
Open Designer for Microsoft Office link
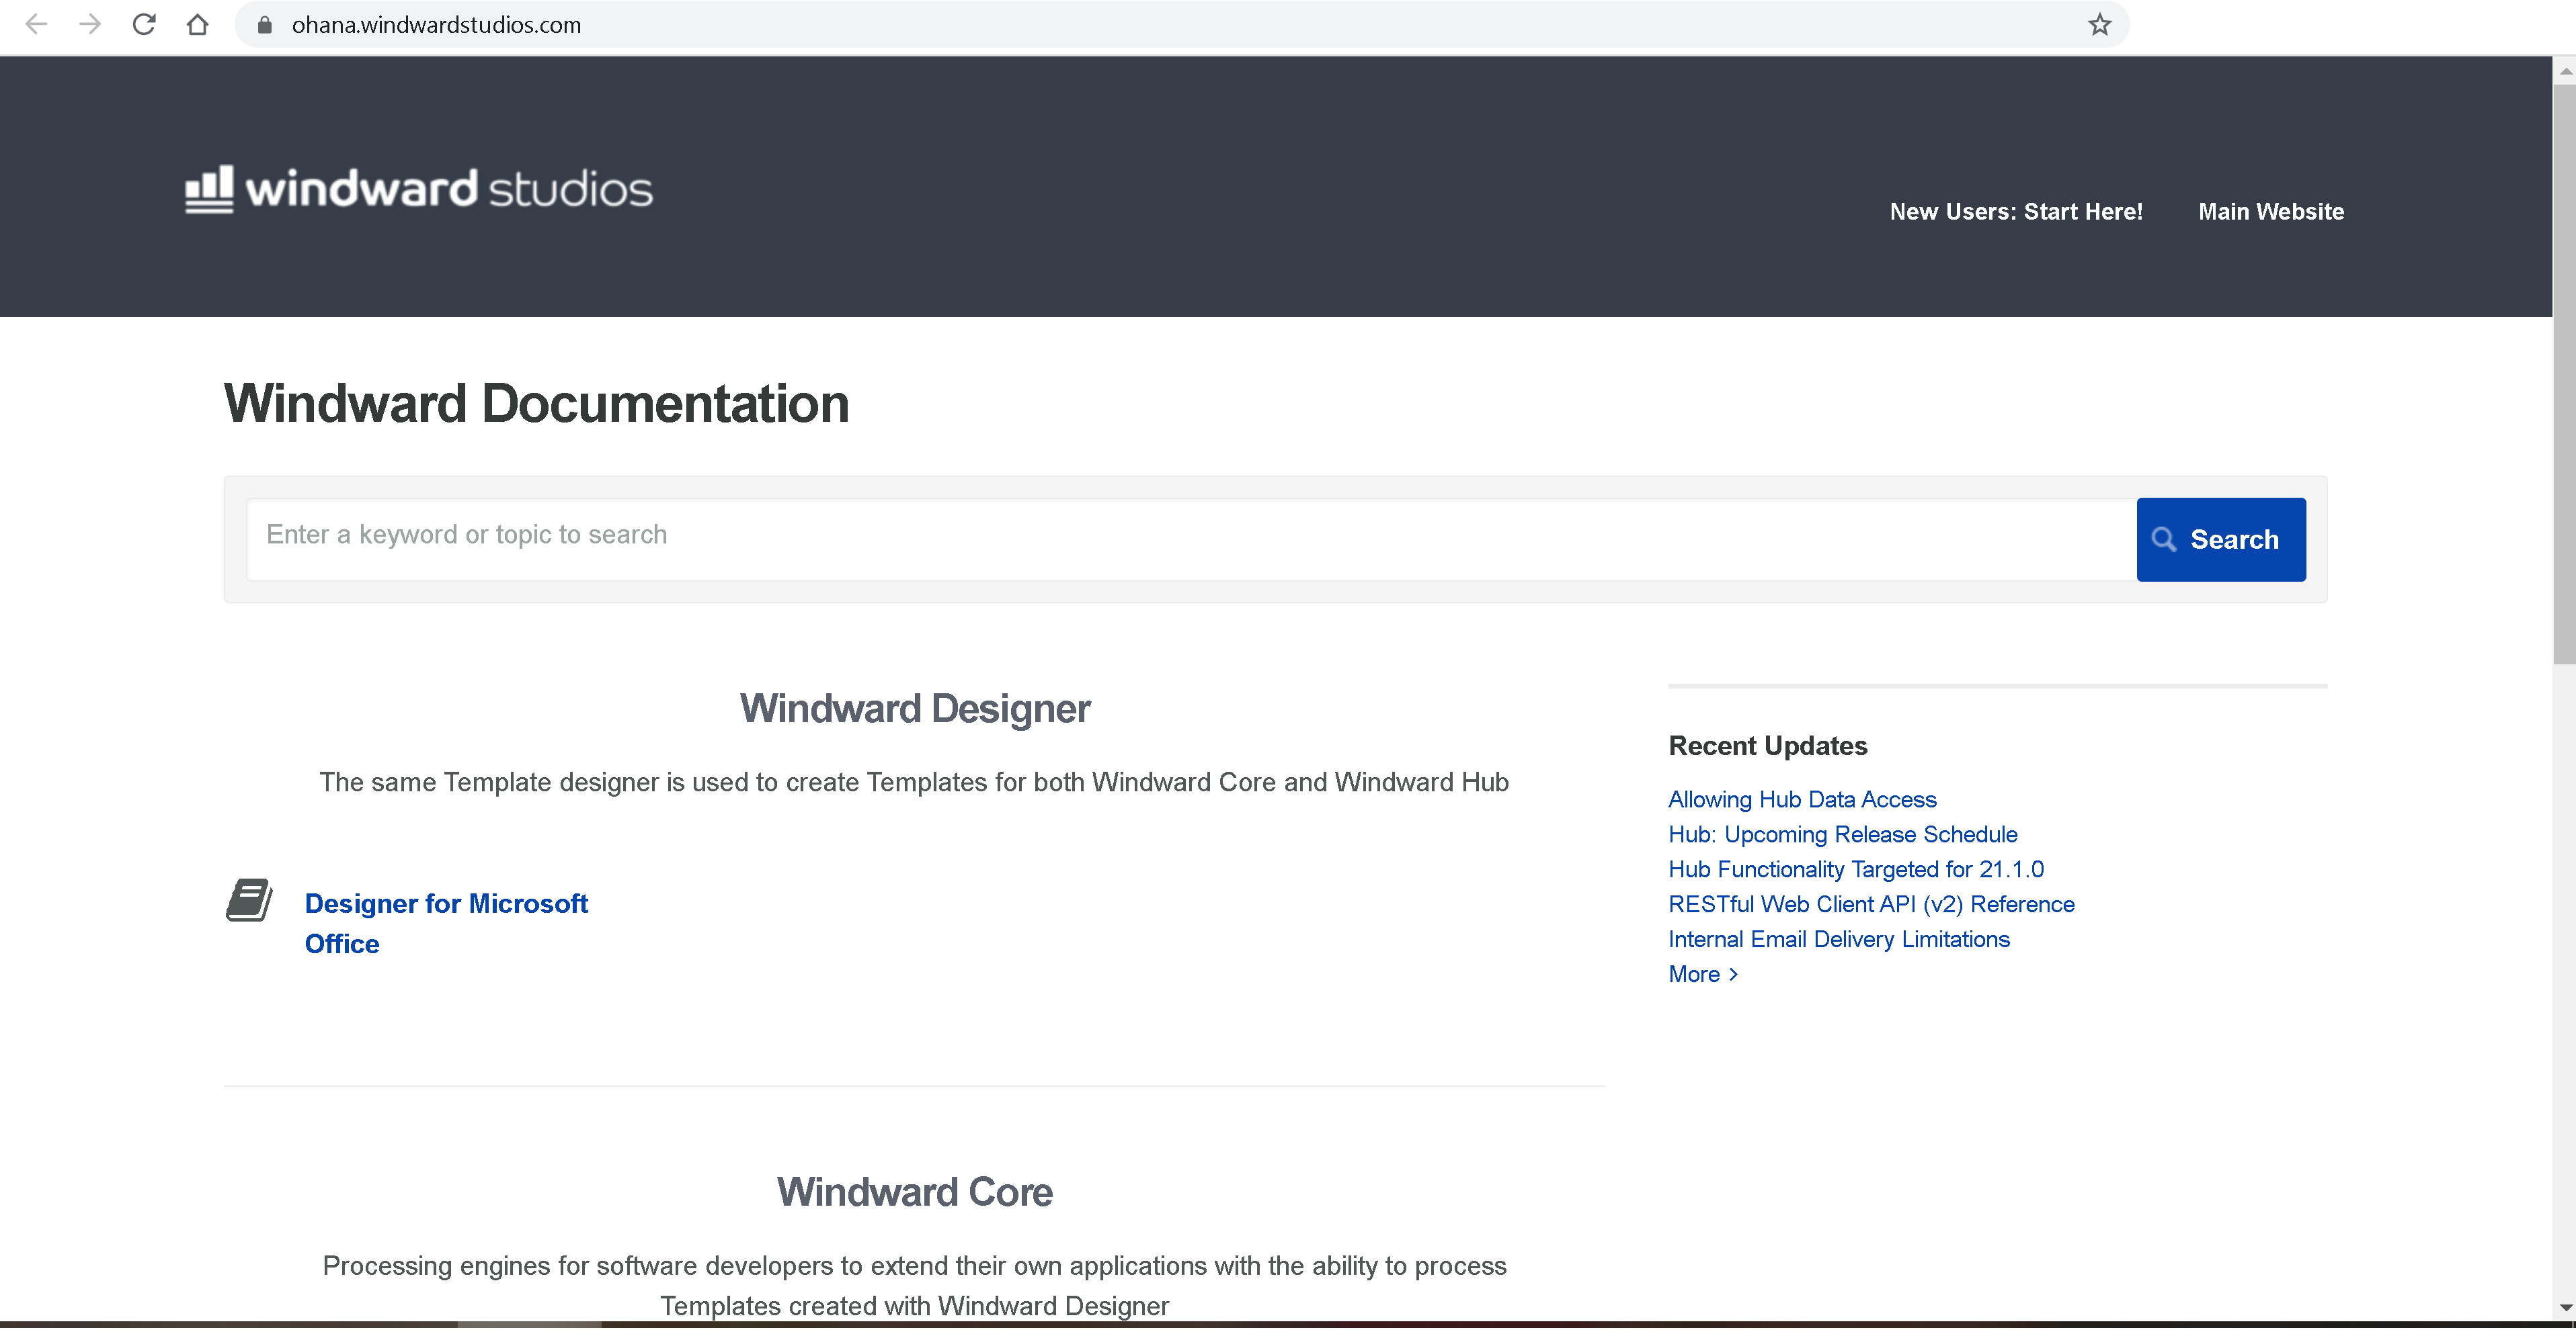[x=446, y=924]
